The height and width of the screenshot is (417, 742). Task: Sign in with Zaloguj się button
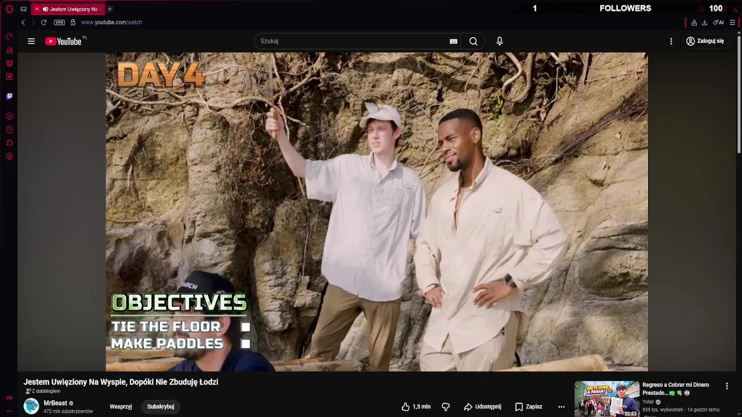(x=705, y=41)
